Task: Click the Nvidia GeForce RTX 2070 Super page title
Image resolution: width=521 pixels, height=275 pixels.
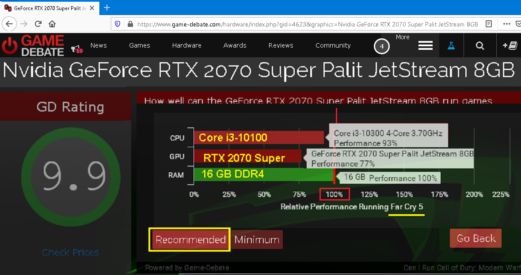Action: pyautogui.click(x=259, y=71)
